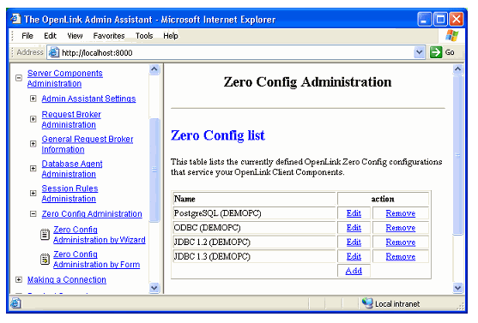Open the Admin Assistant Settings link
Image resolution: width=478 pixels, height=323 pixels.
pyautogui.click(x=88, y=99)
